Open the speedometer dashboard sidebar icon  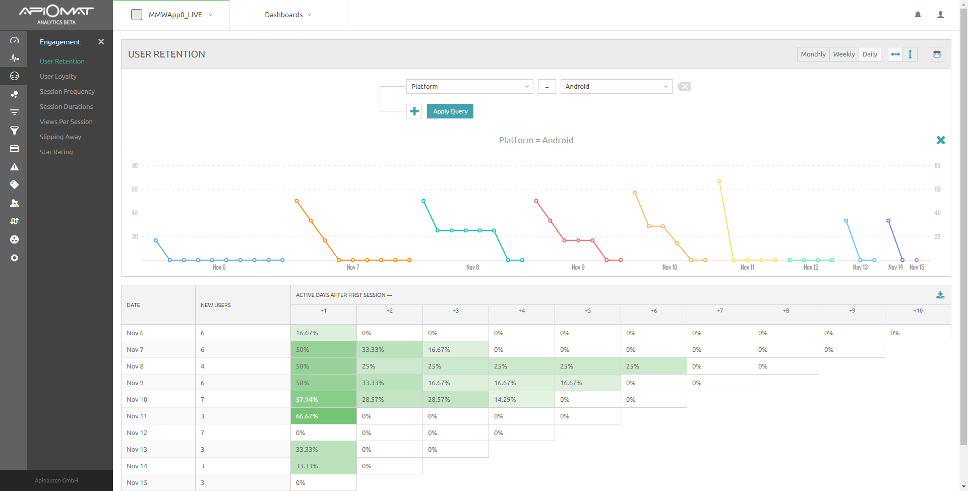coord(14,40)
